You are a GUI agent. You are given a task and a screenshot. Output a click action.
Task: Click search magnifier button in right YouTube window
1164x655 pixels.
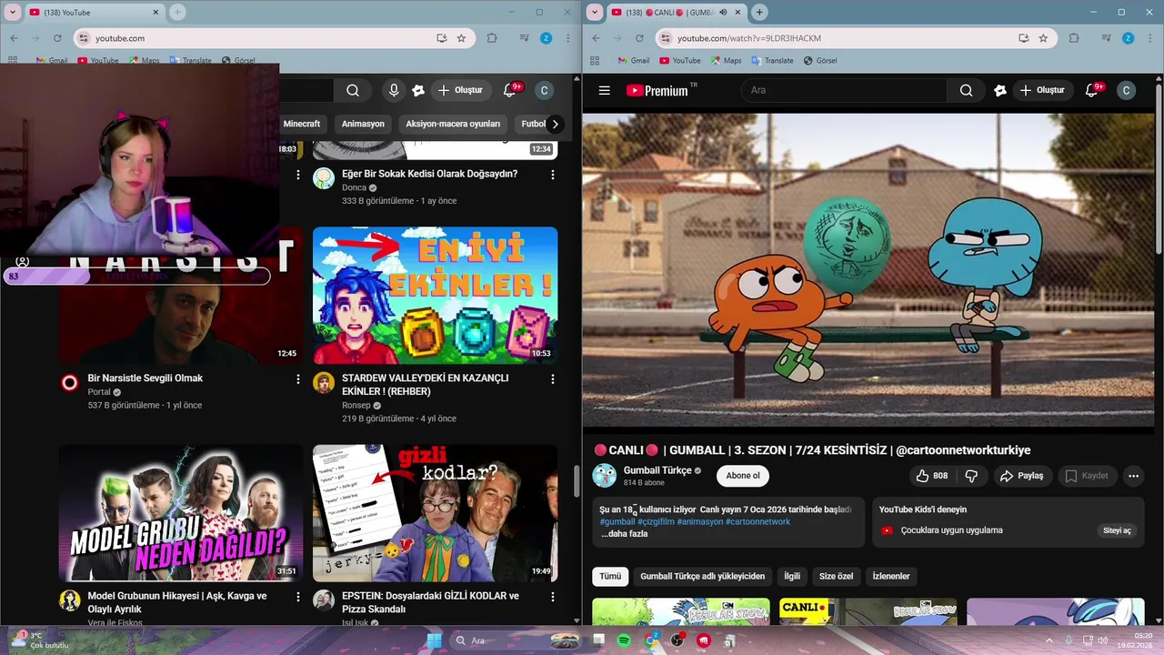pyautogui.click(x=966, y=90)
